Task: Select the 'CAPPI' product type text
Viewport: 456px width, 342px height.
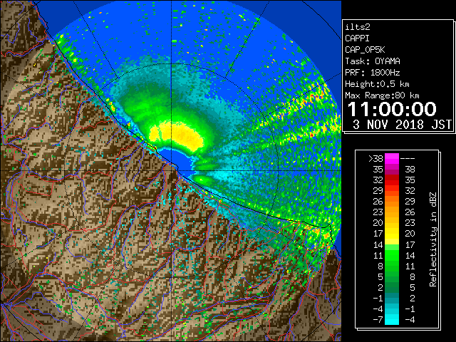Action: click(357, 38)
